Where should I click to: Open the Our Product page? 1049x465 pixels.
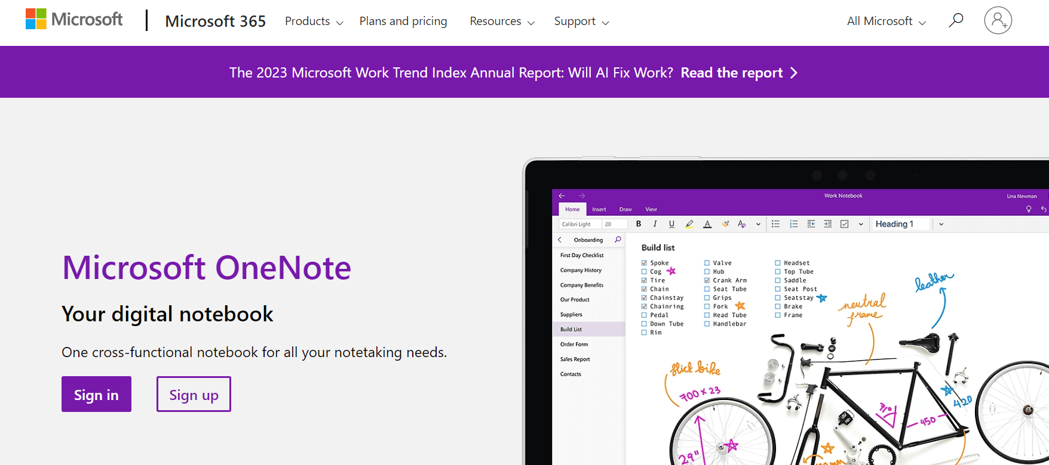coord(575,300)
